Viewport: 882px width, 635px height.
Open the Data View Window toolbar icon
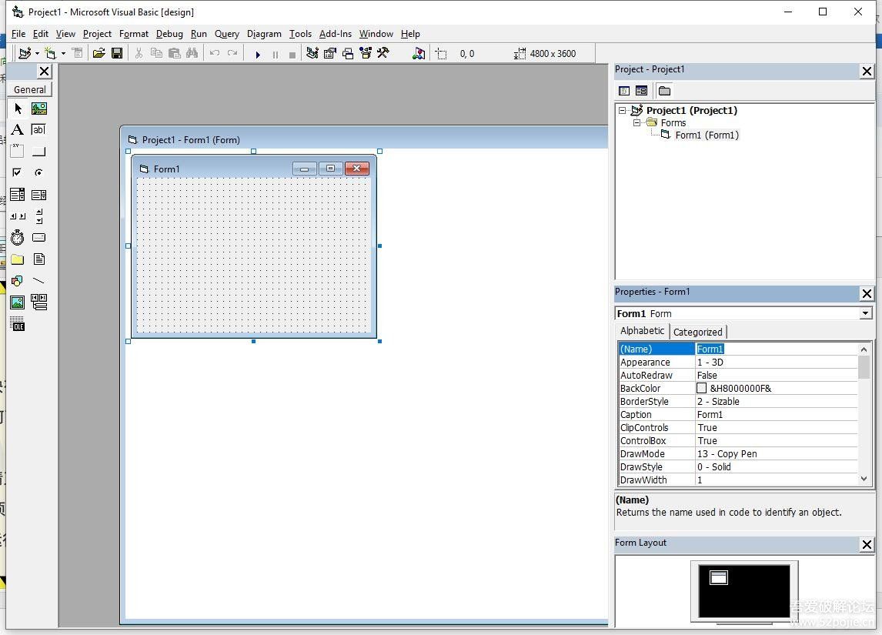[x=419, y=53]
